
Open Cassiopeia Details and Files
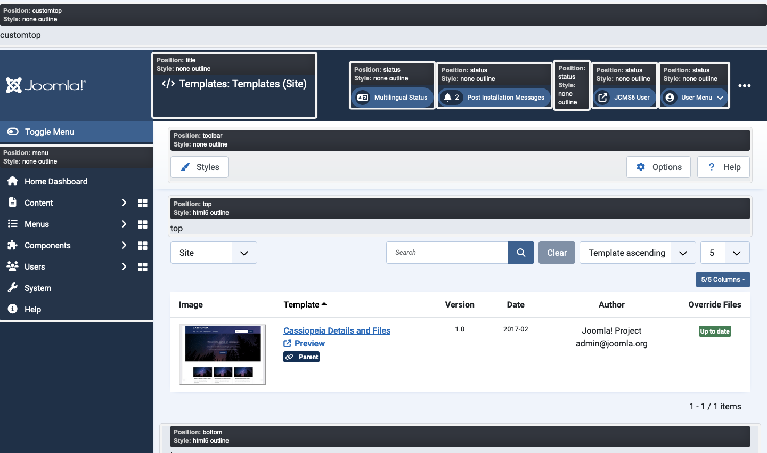[337, 330]
